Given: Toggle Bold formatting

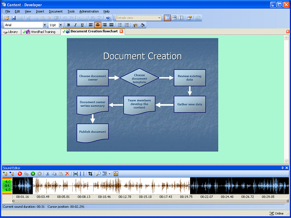Looking at the screenshot, I should click(69, 25).
